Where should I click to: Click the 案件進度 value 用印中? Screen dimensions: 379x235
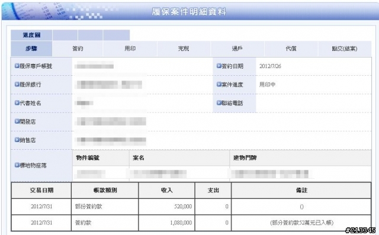coord(267,85)
